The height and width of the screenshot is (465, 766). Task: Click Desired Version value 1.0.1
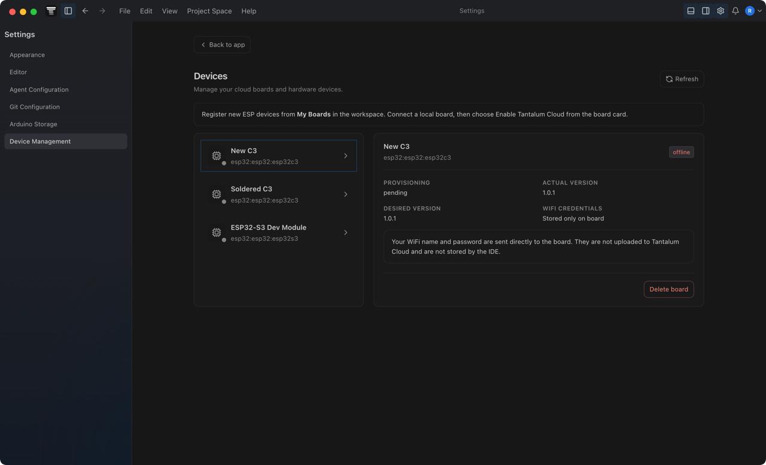point(390,219)
